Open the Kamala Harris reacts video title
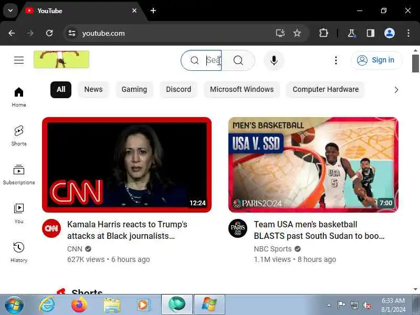 pyautogui.click(x=127, y=230)
